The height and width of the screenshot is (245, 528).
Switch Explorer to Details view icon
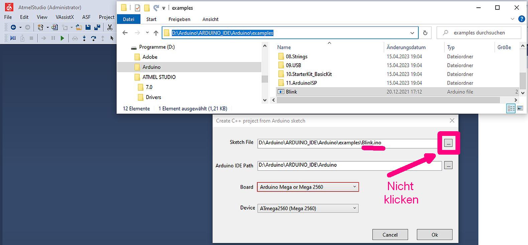(511, 108)
